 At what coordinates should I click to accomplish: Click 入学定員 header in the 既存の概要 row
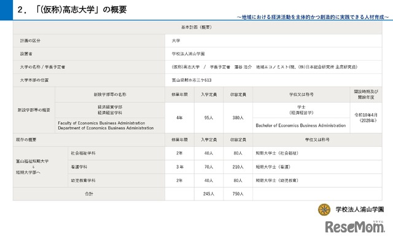coord(209,140)
